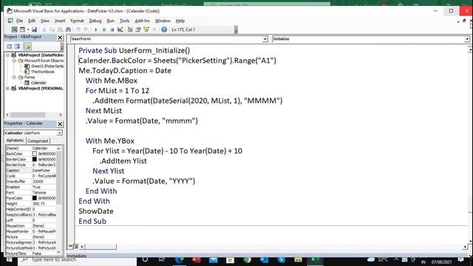473x266 pixels.
Task: Open Properties Window toolbar icon
Action: coord(138,30)
